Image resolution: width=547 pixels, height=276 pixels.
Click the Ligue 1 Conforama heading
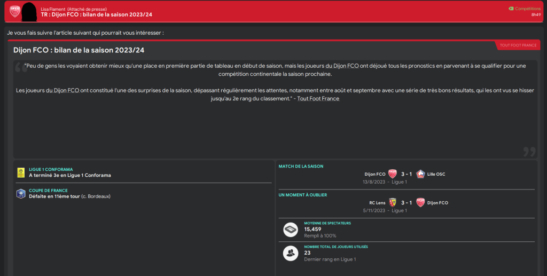click(x=51, y=169)
